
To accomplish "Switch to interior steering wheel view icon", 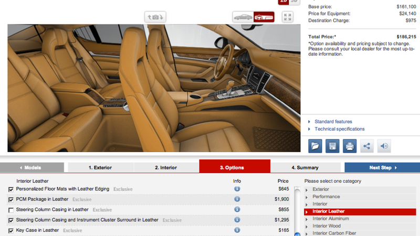I will [264, 17].
